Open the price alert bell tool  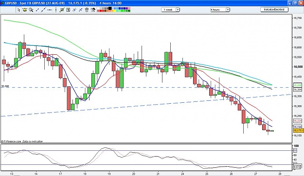25,10
